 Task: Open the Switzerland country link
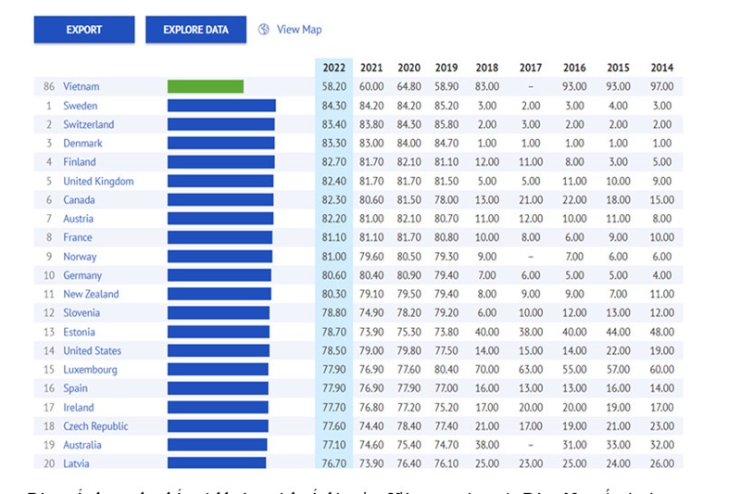[x=89, y=124]
